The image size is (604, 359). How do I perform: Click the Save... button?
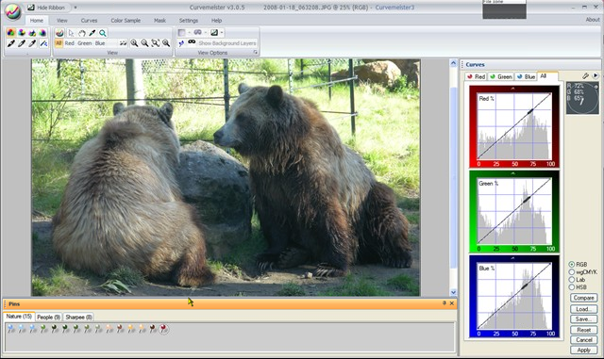tap(583, 319)
